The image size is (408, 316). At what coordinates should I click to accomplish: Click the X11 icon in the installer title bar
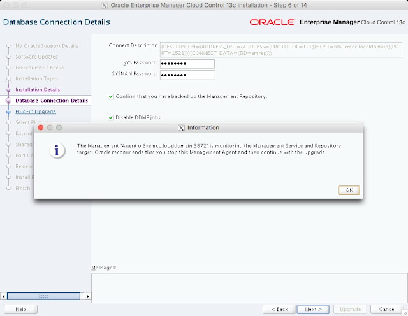pyautogui.click(x=105, y=6)
